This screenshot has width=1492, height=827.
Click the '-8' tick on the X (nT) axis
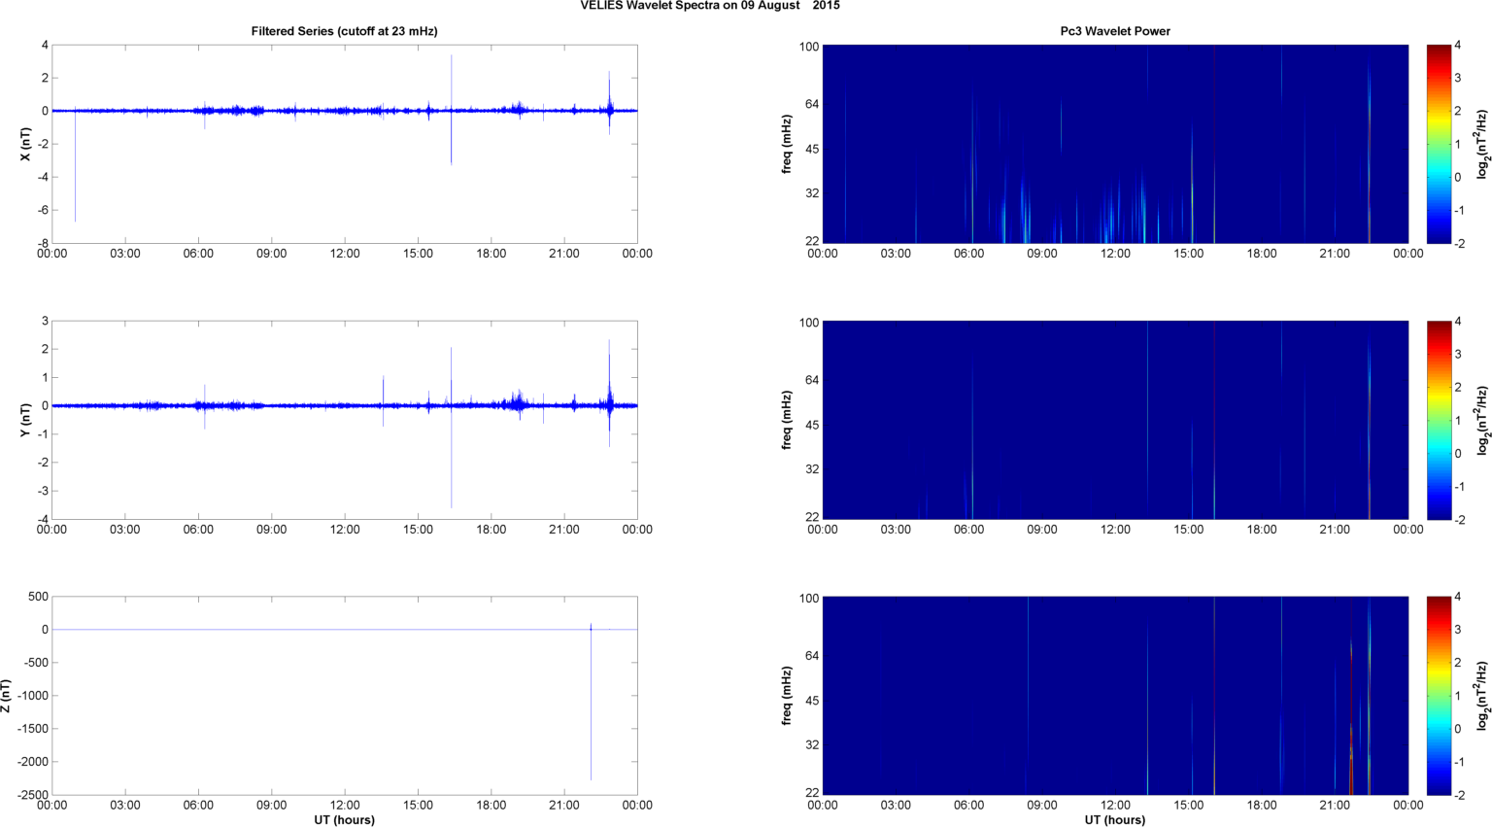[43, 243]
